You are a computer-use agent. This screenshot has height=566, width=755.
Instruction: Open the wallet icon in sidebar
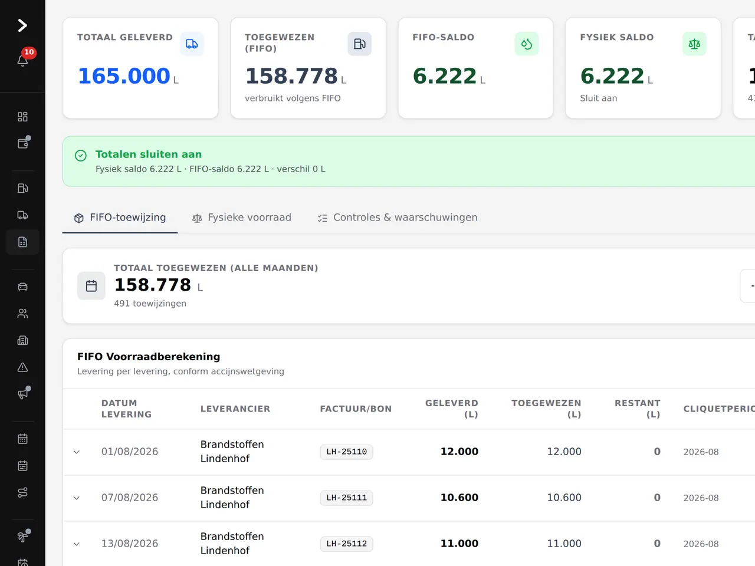(x=22, y=143)
